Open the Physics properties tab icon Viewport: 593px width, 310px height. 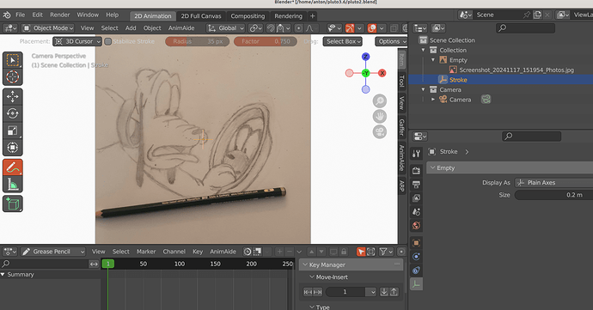pos(416,256)
